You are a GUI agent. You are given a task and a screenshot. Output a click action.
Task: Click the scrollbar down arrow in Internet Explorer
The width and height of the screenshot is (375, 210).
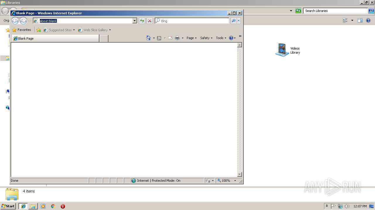point(239,174)
